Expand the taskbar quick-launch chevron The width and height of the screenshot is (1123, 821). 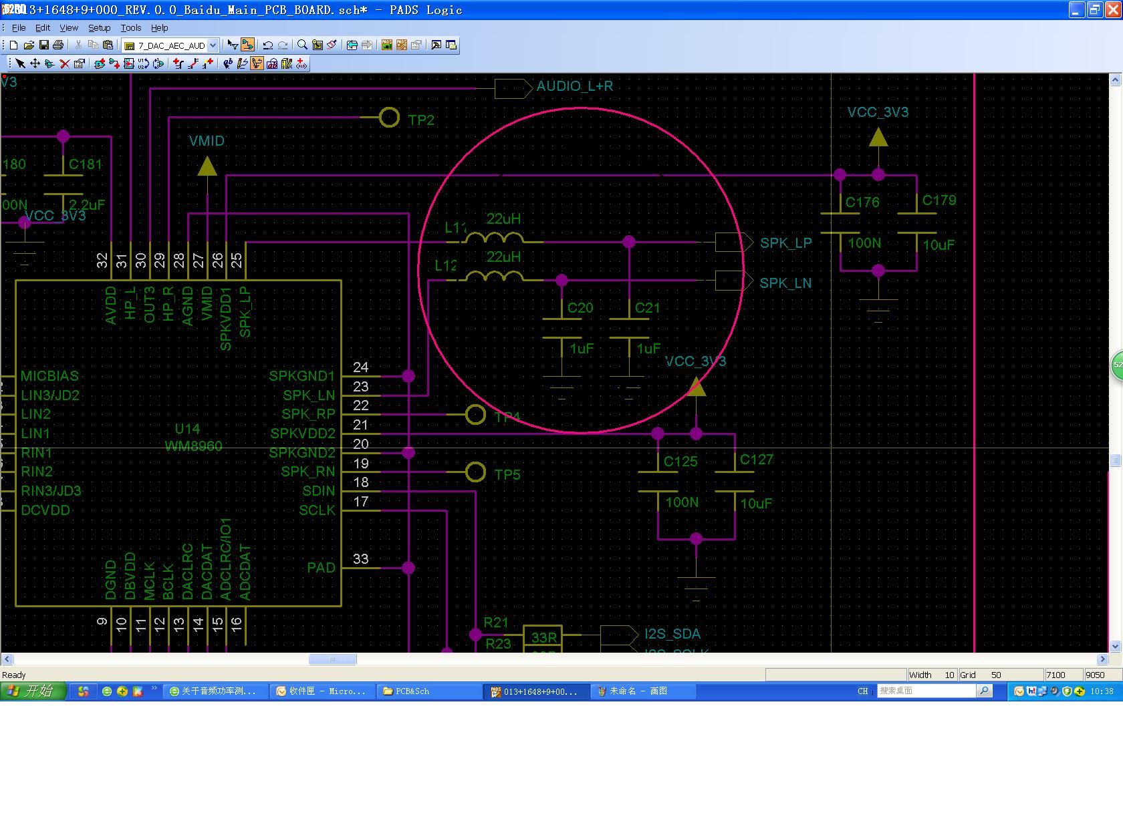pos(154,688)
